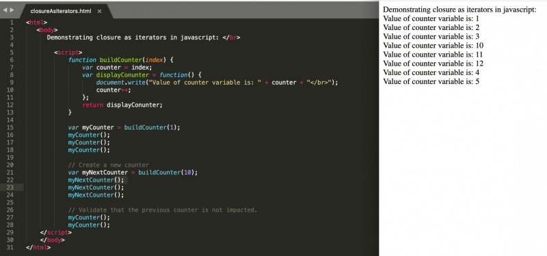The width and height of the screenshot is (547, 256).
Task: Click return displayConunter on line 12
Action: (x=122, y=105)
